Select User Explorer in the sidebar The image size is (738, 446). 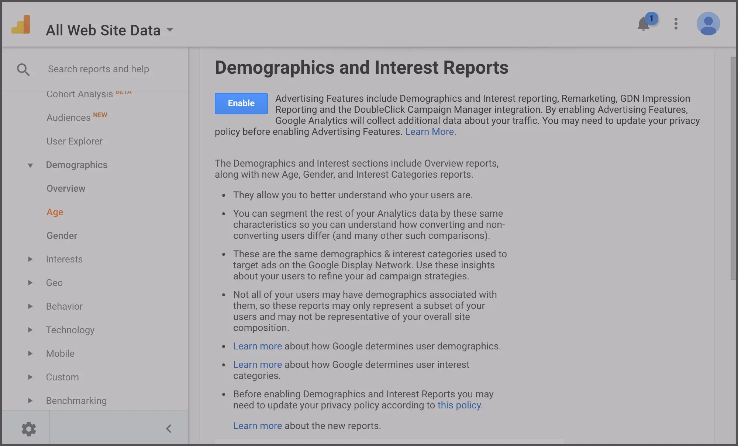[x=74, y=141]
